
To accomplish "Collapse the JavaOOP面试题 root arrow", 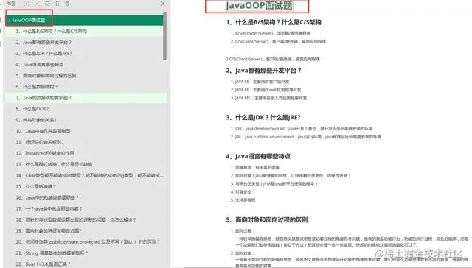I will click(9, 21).
